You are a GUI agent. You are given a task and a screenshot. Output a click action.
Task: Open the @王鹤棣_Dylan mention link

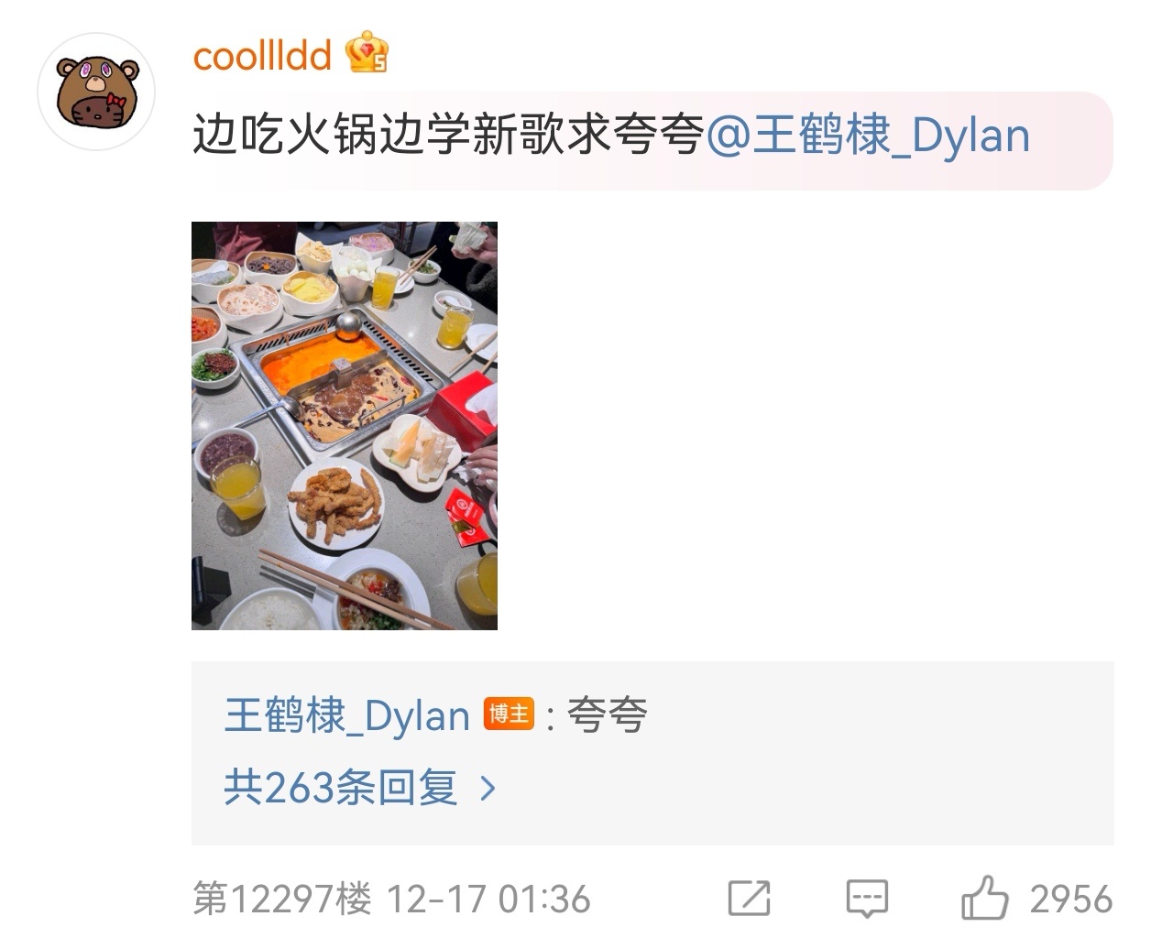(869, 136)
